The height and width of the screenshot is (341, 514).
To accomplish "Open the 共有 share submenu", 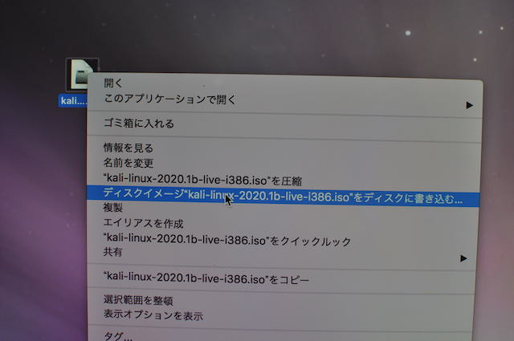I will click(282, 254).
